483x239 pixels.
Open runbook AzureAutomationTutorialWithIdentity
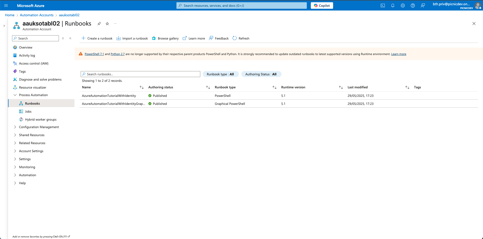[109, 96]
